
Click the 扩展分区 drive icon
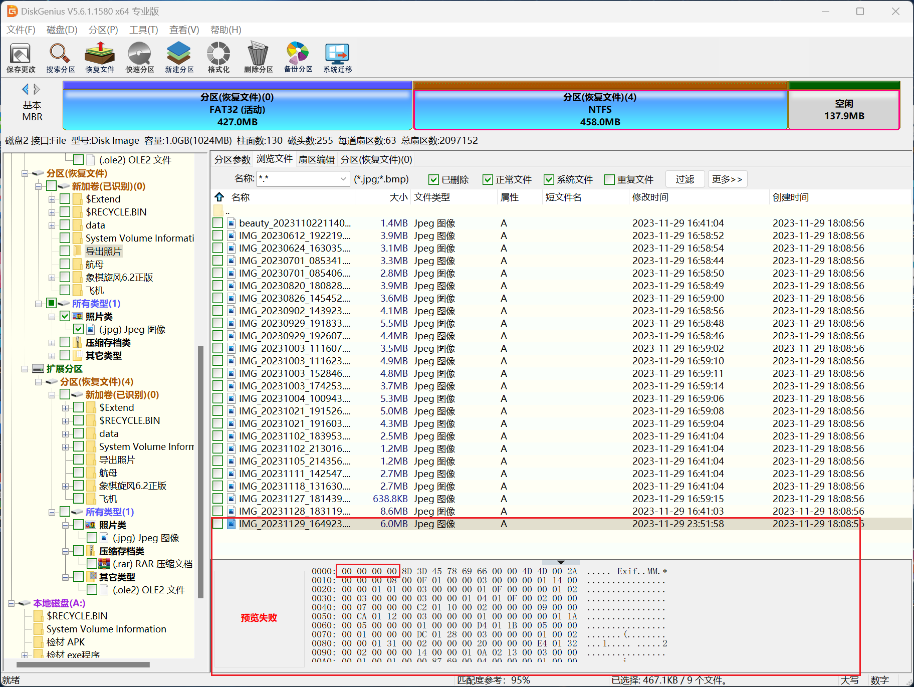[38, 369]
